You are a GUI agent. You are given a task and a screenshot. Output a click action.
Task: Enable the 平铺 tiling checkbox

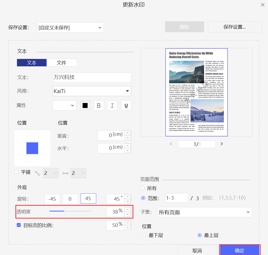pyautogui.click(x=16, y=172)
